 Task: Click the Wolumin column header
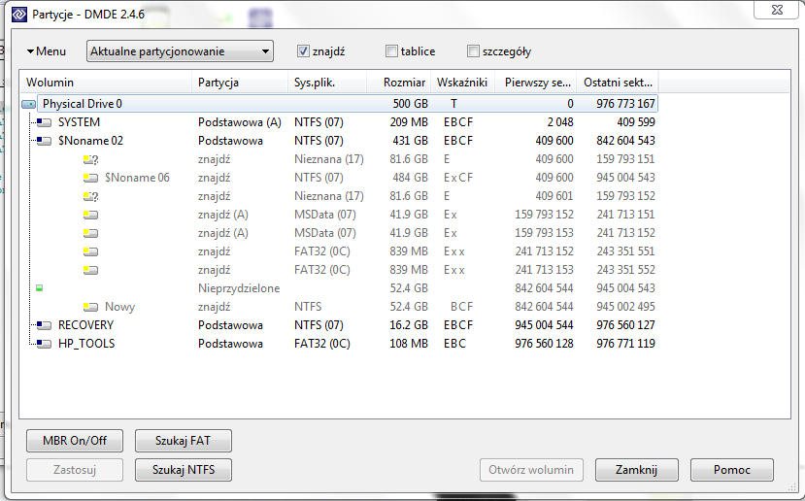click(x=105, y=83)
